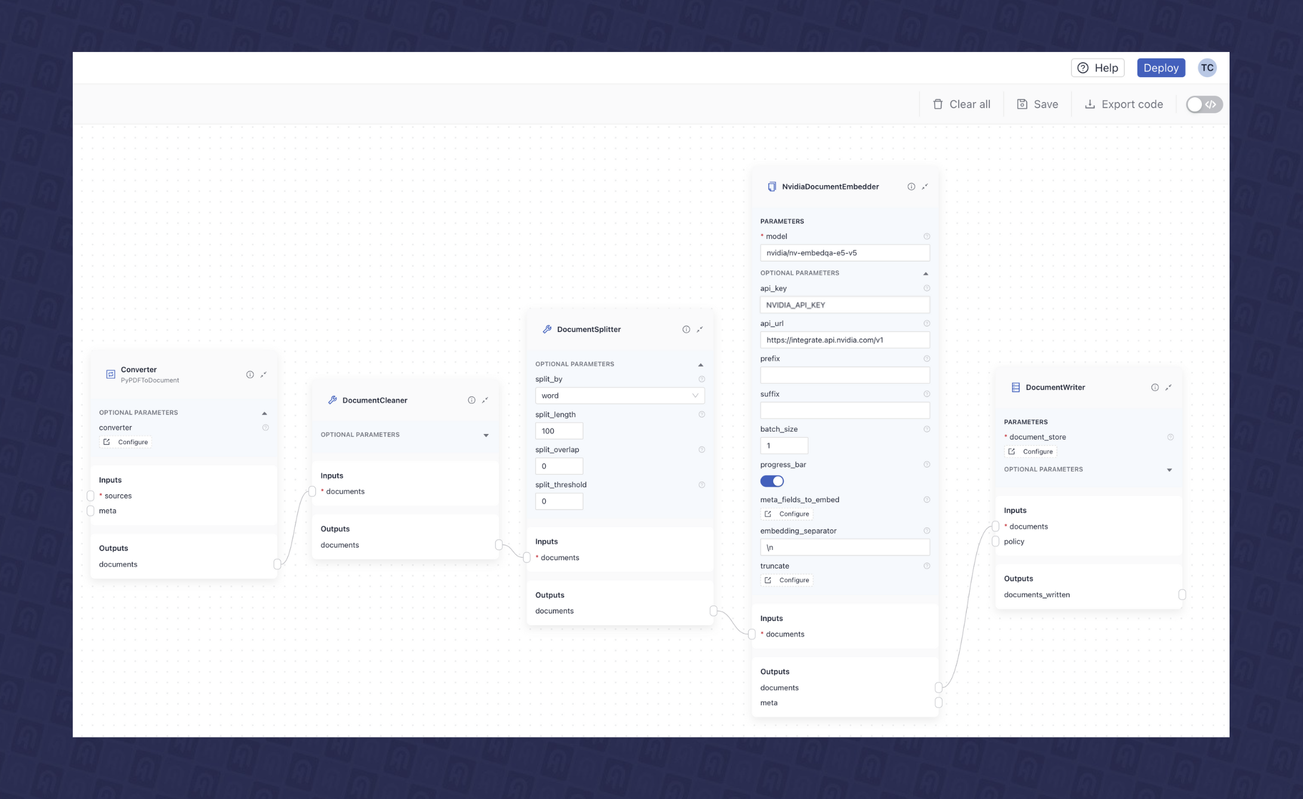Click the info icon on NvidiaDocumentEmbedder header
The width and height of the screenshot is (1303, 799).
[911, 187]
